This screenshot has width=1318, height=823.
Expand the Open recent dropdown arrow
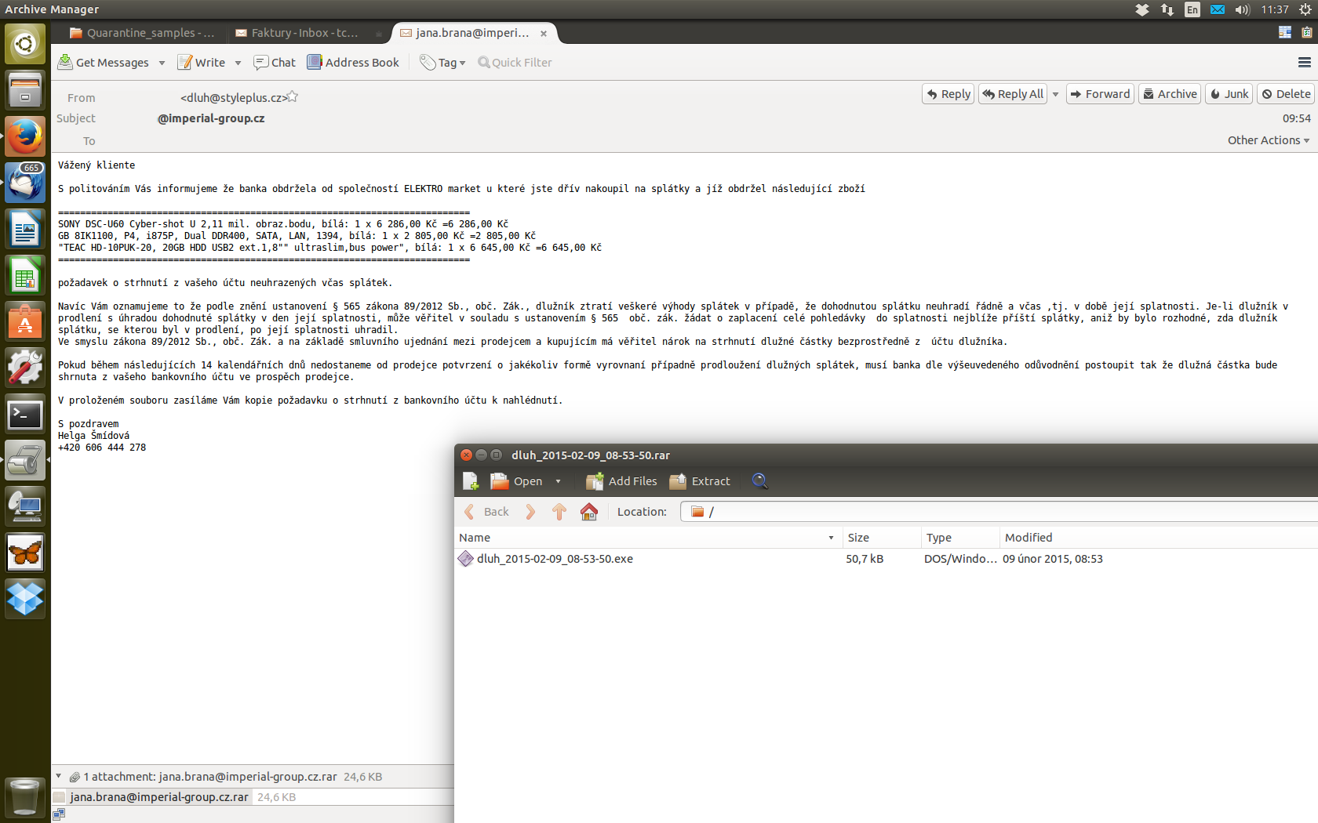(x=558, y=481)
